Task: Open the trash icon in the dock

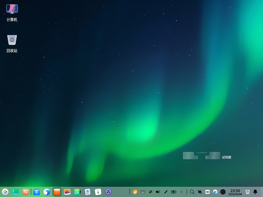Action: [248, 192]
